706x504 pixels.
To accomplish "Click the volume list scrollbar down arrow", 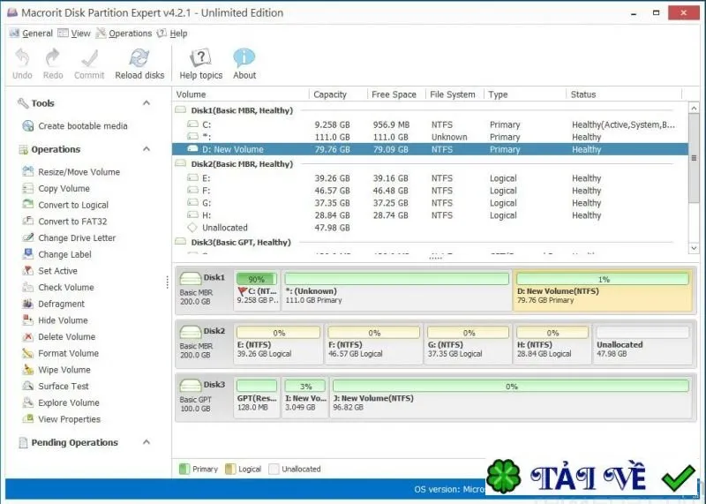I will (694, 248).
